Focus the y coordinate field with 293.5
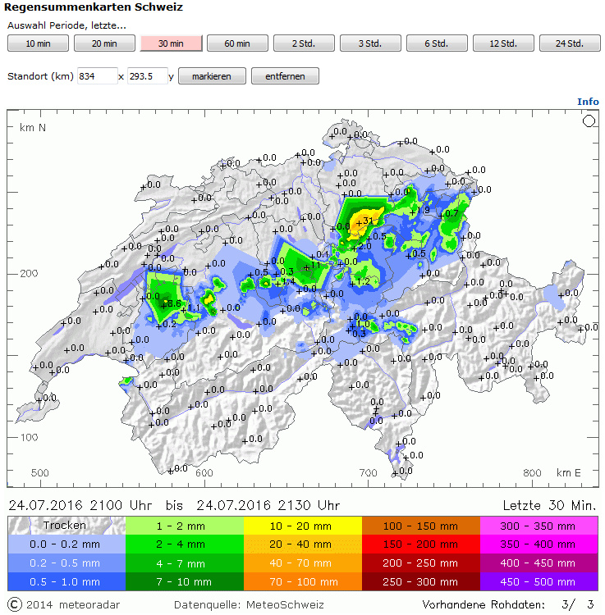This screenshot has height=615, width=605. tap(147, 76)
